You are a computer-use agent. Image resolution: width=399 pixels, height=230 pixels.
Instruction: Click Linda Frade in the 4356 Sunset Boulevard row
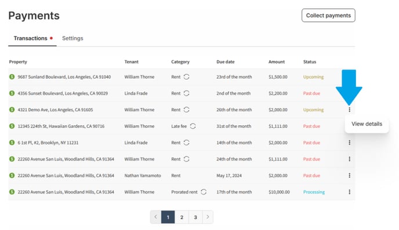click(136, 93)
